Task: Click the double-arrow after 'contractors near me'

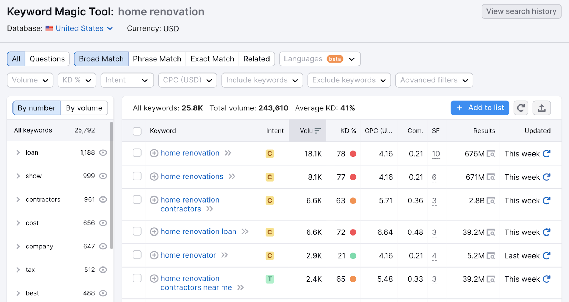Action: [x=240, y=287]
